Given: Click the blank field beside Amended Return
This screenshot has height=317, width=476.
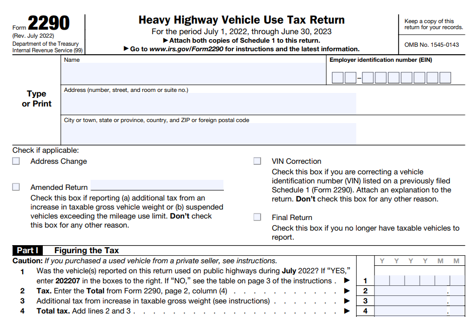Looking at the screenshot, I should (x=157, y=185).
